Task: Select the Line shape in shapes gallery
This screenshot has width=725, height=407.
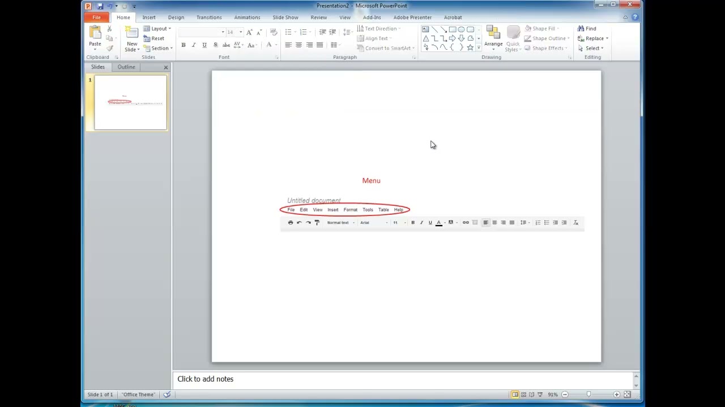Action: tap(434, 29)
